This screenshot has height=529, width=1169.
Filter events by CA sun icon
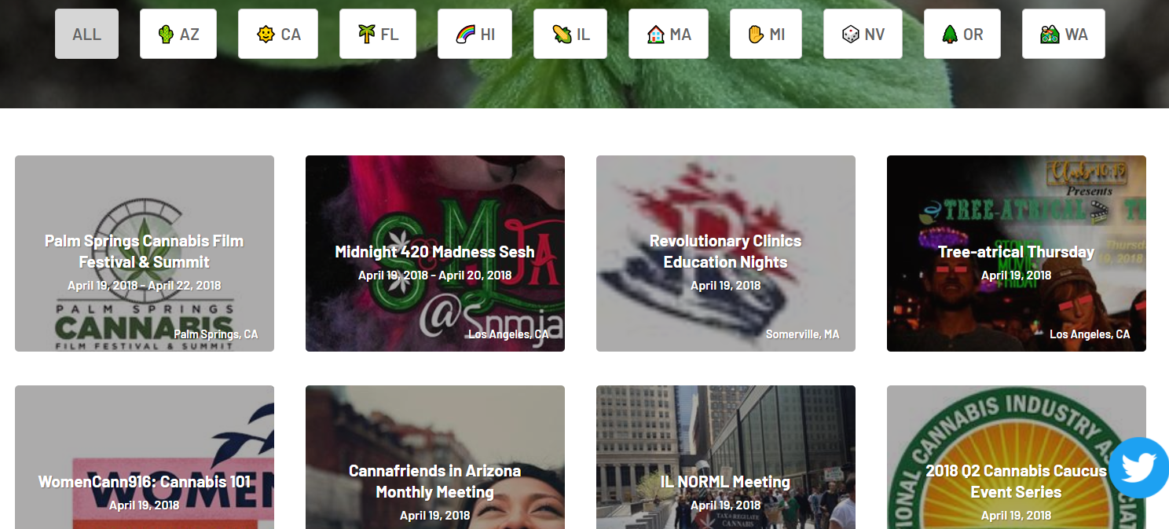[278, 34]
